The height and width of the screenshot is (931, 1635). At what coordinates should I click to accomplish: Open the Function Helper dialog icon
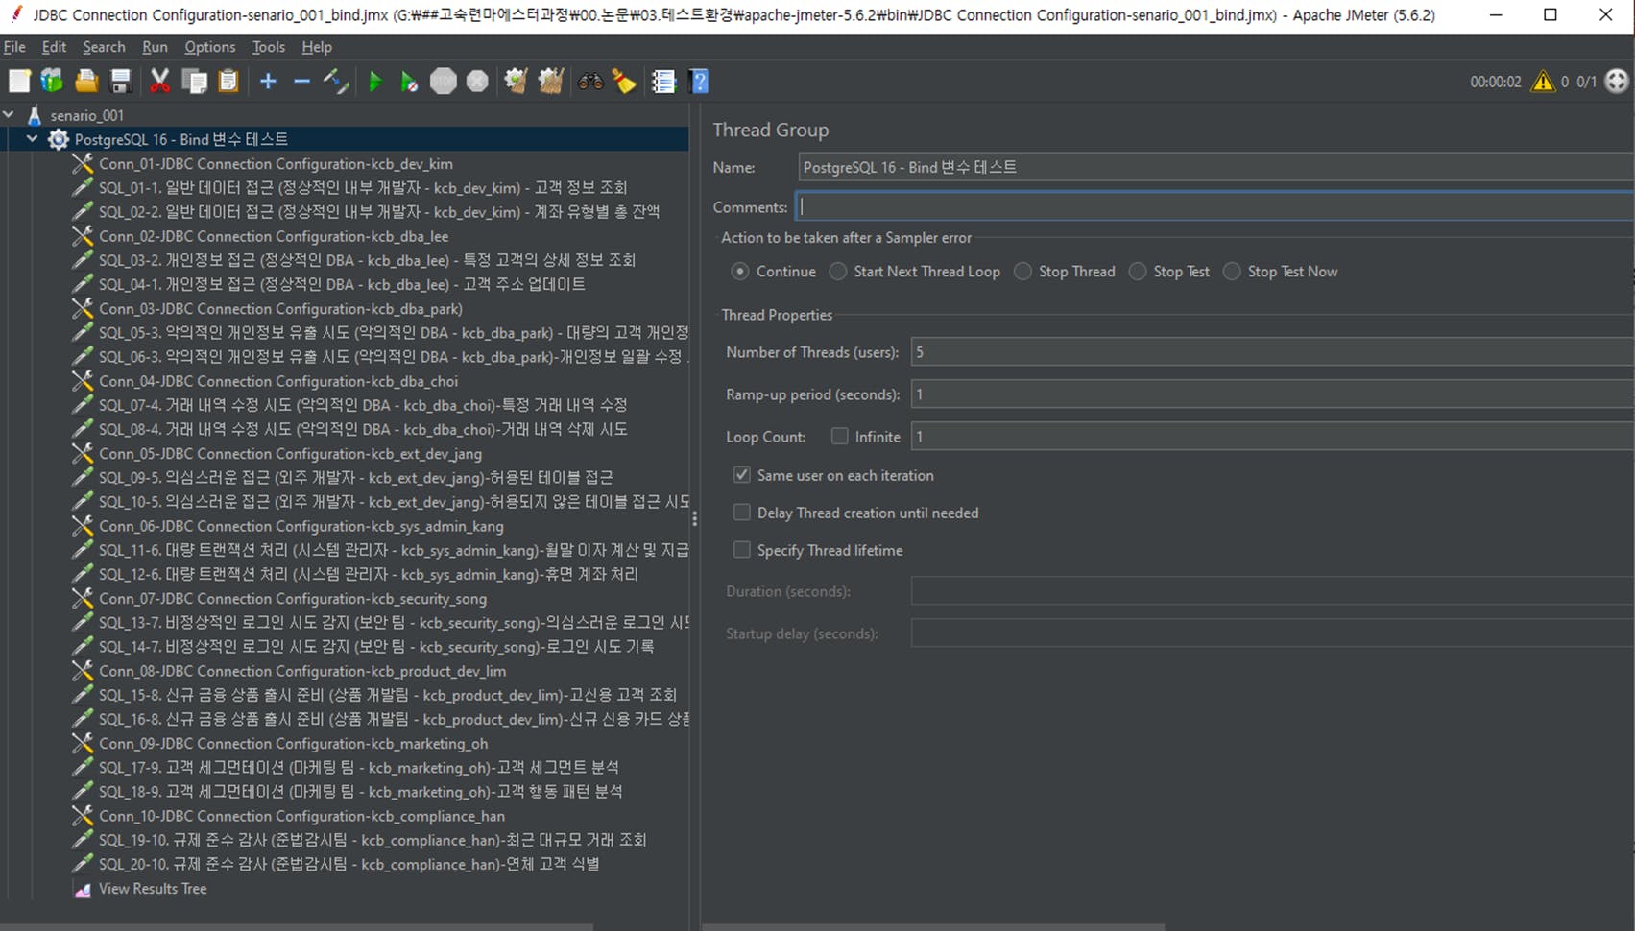[663, 82]
